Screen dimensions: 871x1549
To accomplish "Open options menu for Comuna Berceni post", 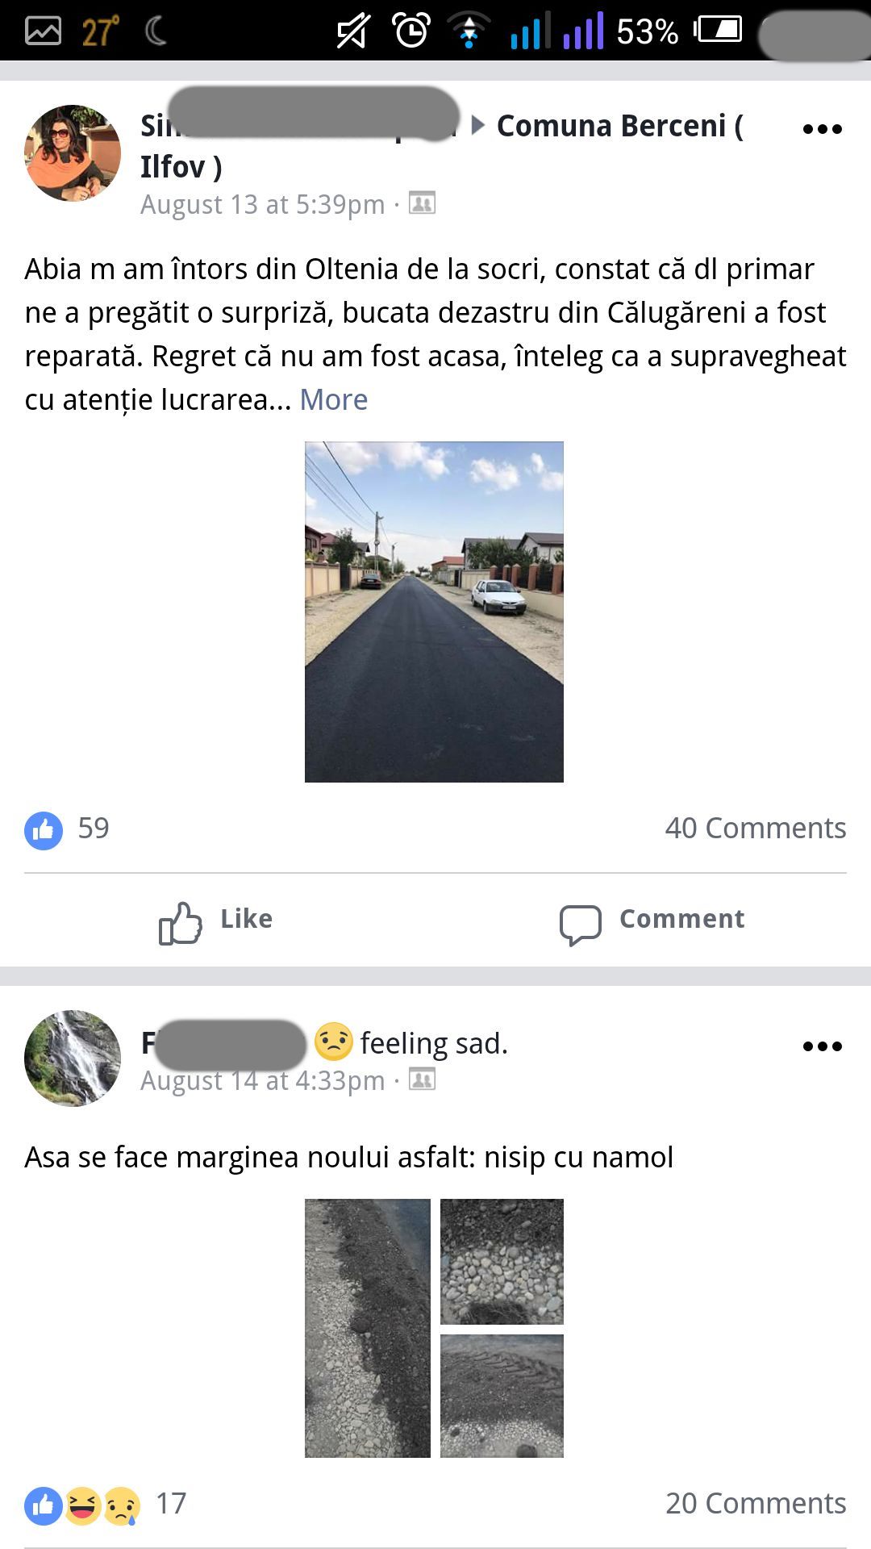I will [x=822, y=128].
